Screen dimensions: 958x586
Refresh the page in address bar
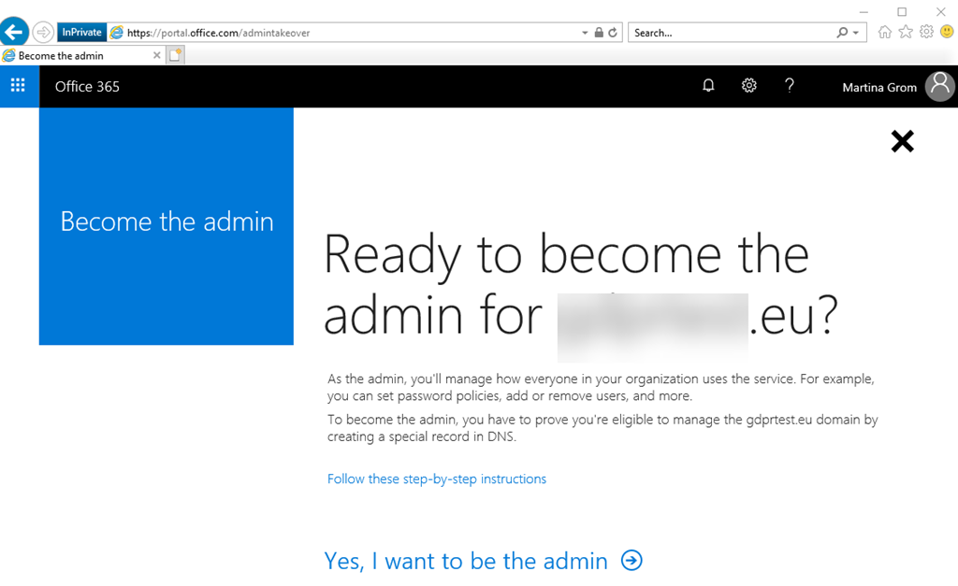coord(613,33)
